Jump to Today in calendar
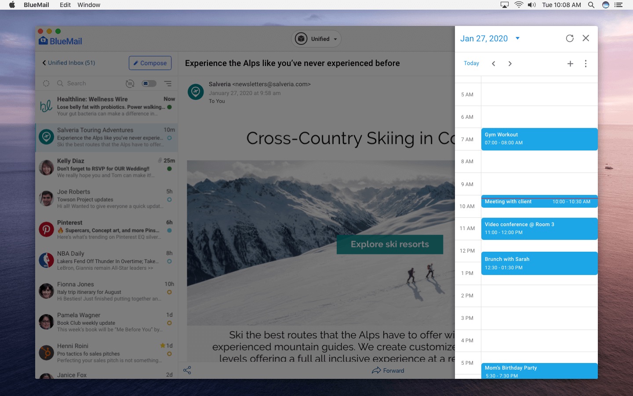This screenshot has height=396, width=633. [471, 63]
